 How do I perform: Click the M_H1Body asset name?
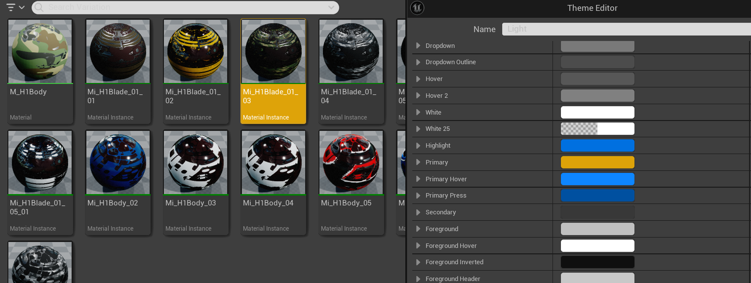pos(28,92)
